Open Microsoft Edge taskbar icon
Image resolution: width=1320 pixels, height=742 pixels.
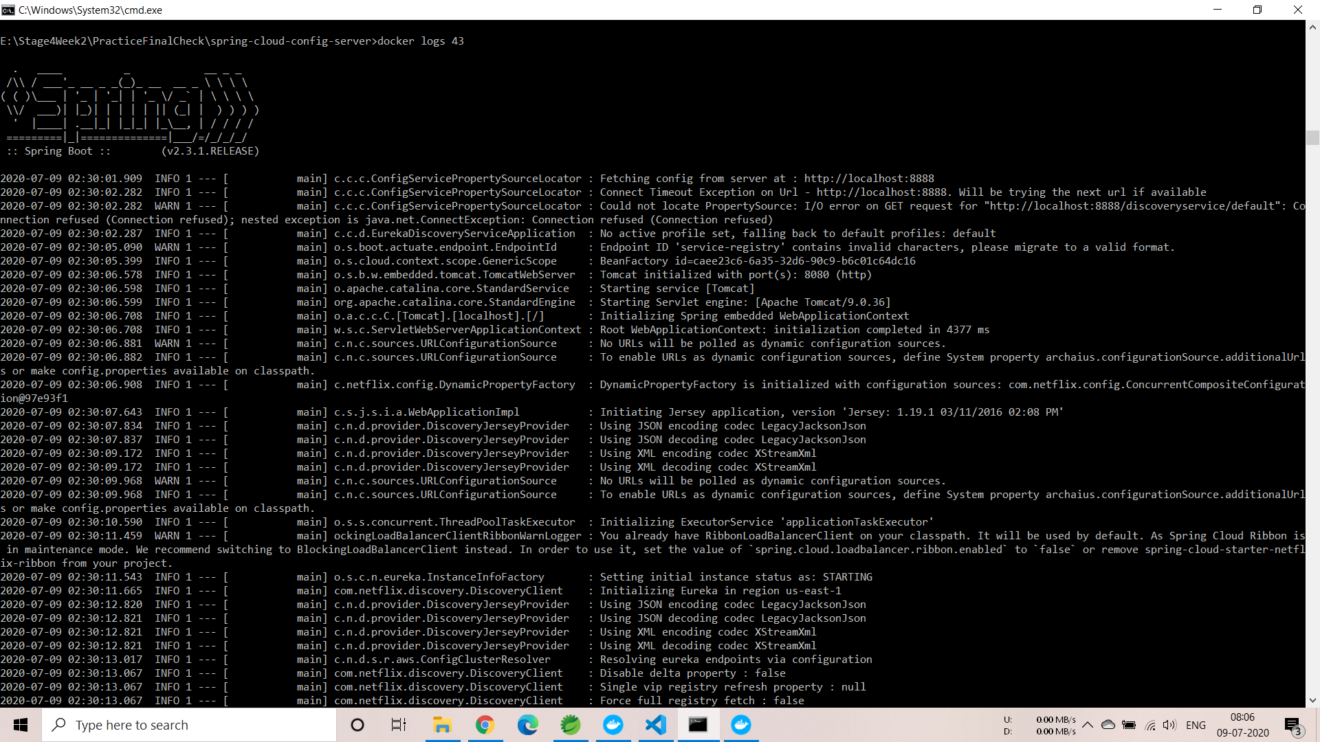click(x=527, y=725)
